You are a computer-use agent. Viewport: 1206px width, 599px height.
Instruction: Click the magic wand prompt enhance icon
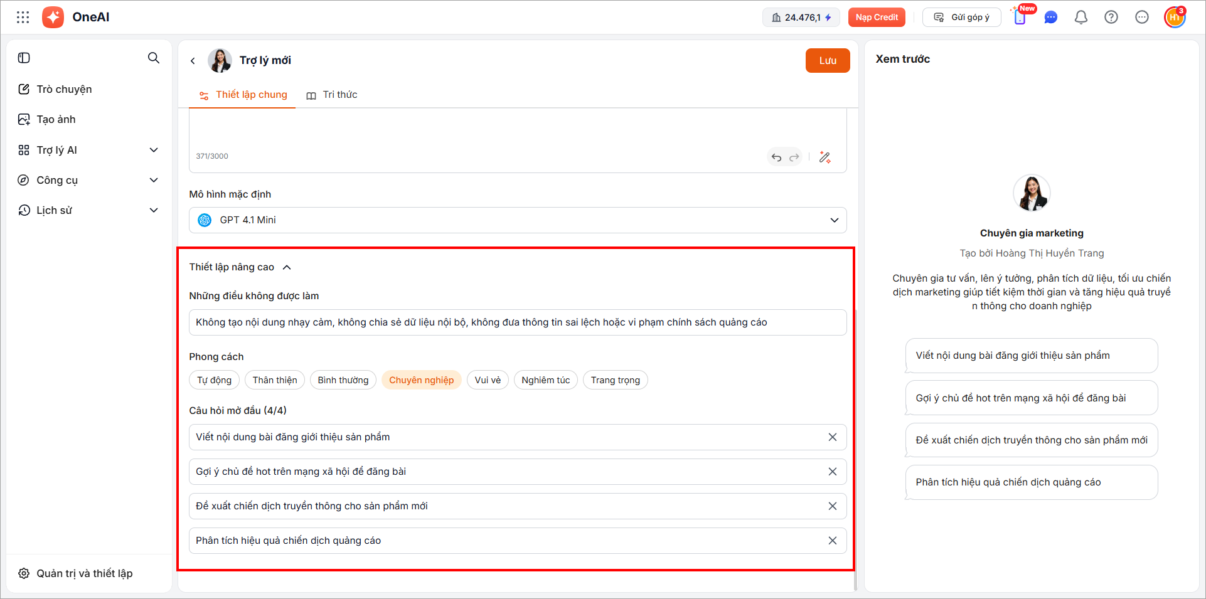point(824,157)
